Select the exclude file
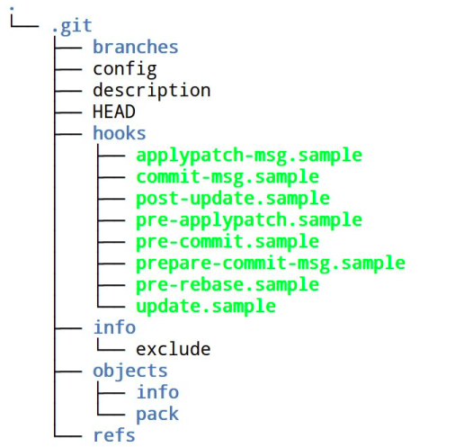This screenshot has height=447, width=464. (x=174, y=349)
